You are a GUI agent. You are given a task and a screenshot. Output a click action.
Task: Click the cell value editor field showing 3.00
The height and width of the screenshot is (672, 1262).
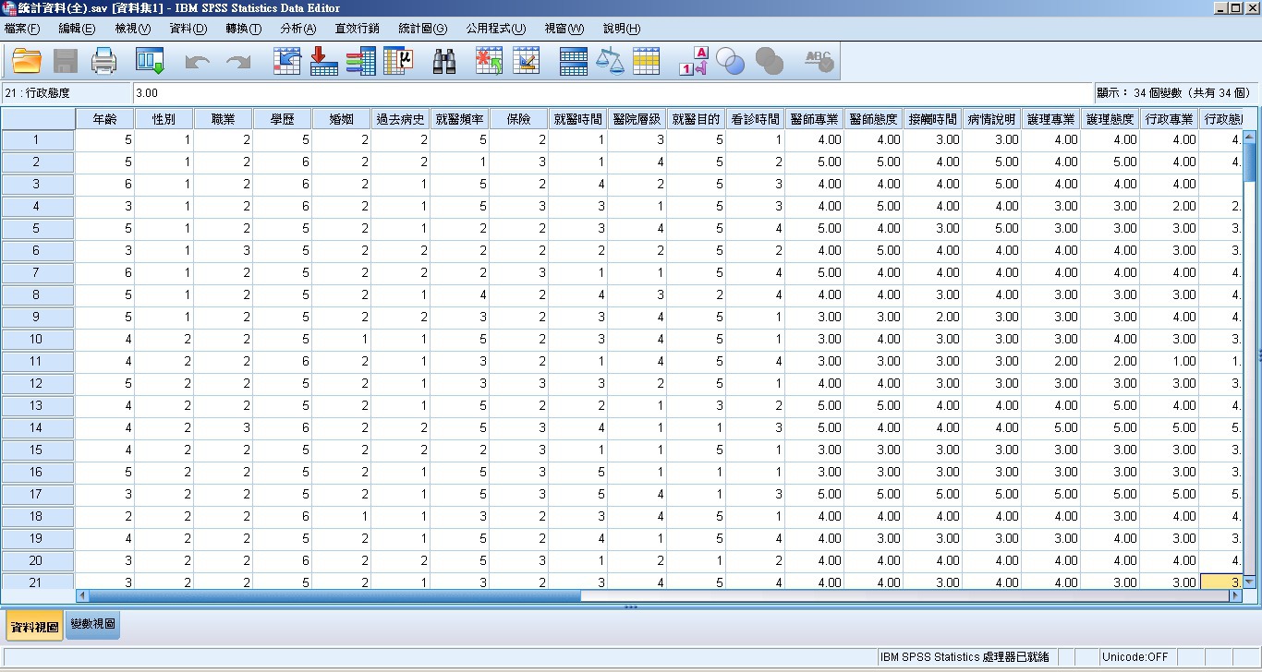[610, 93]
